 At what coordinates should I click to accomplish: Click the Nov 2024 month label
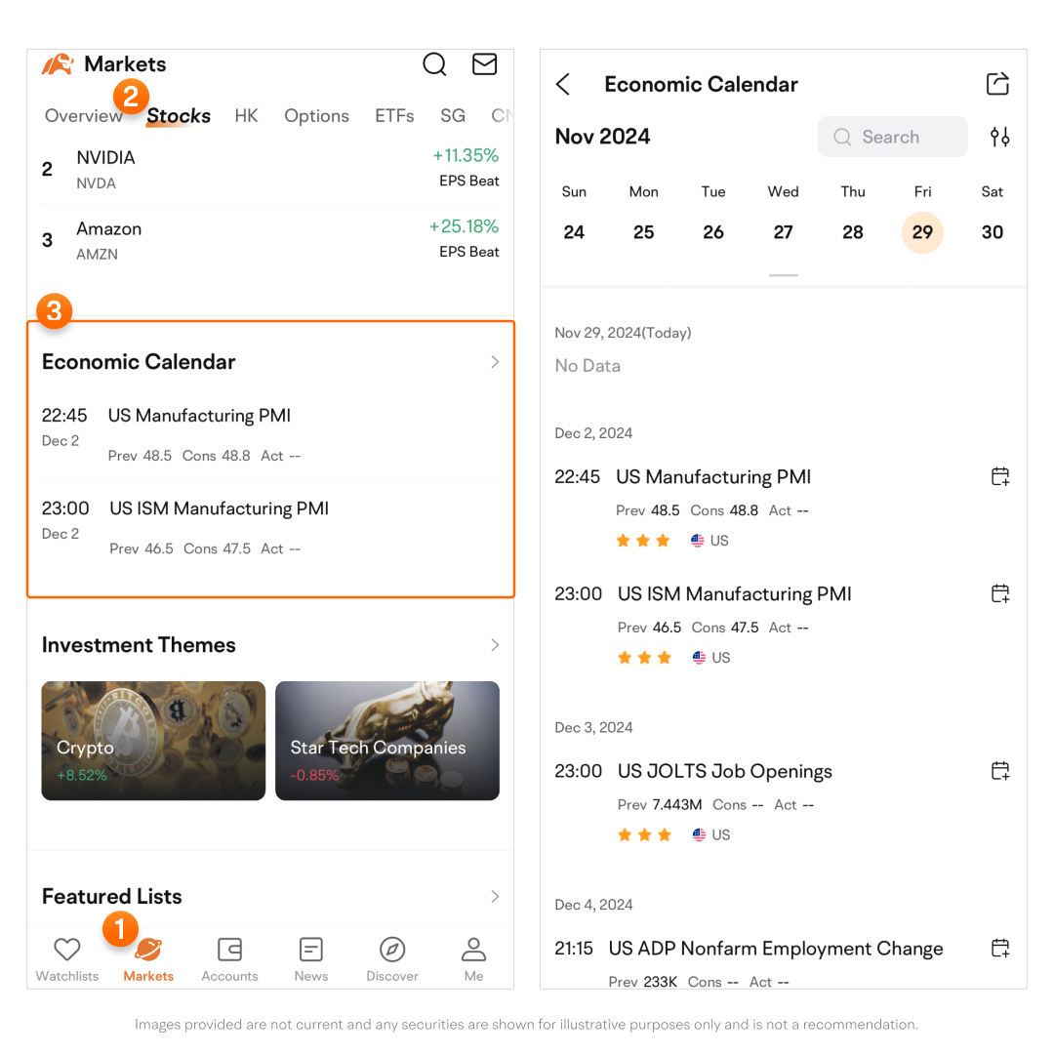pos(603,137)
